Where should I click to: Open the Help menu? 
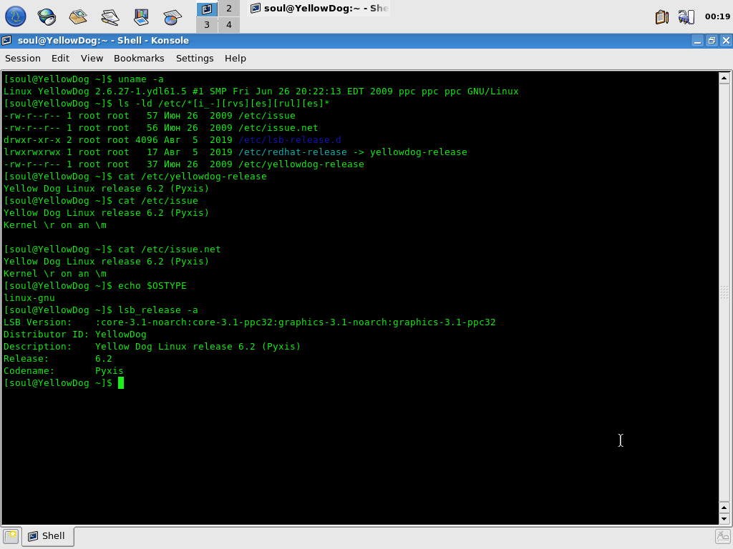coord(235,59)
